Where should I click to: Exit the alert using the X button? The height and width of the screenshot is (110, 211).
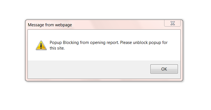[x=172, y=23]
